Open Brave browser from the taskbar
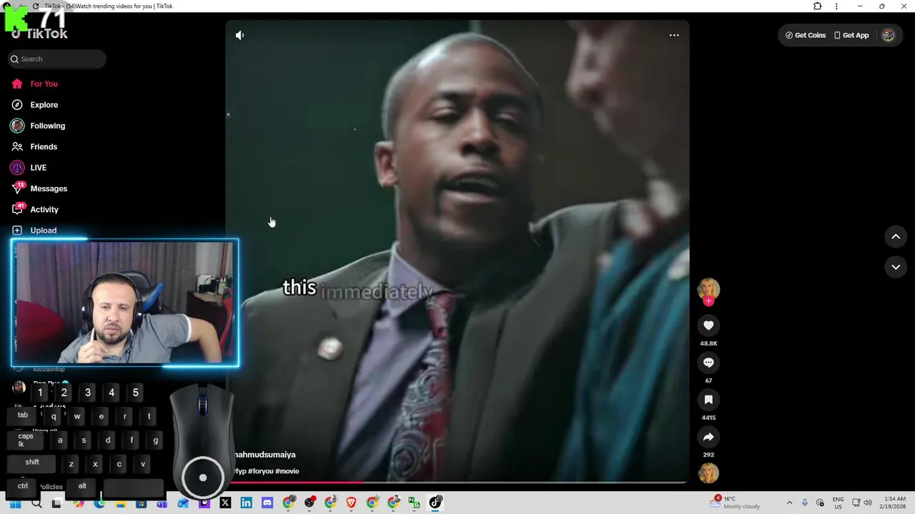This screenshot has width=915, height=514. (x=351, y=503)
